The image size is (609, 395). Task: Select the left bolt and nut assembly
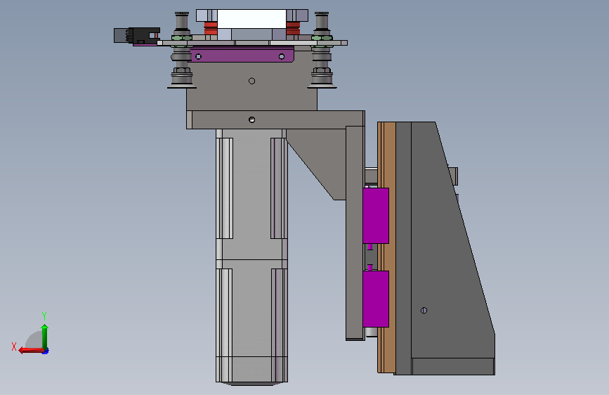click(182, 51)
